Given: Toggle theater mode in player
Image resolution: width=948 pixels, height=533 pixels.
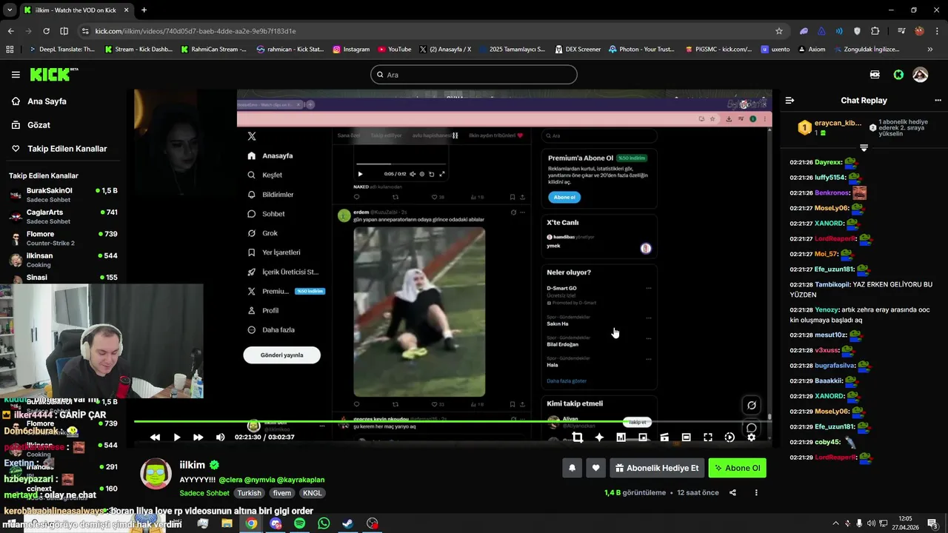Looking at the screenshot, I should click(x=686, y=438).
